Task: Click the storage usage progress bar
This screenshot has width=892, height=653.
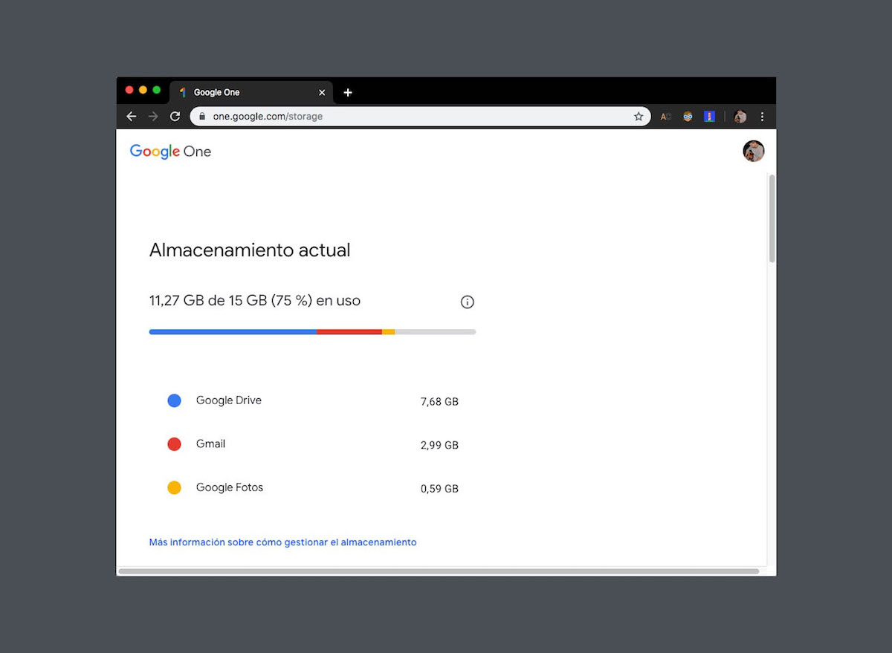Action: (312, 331)
